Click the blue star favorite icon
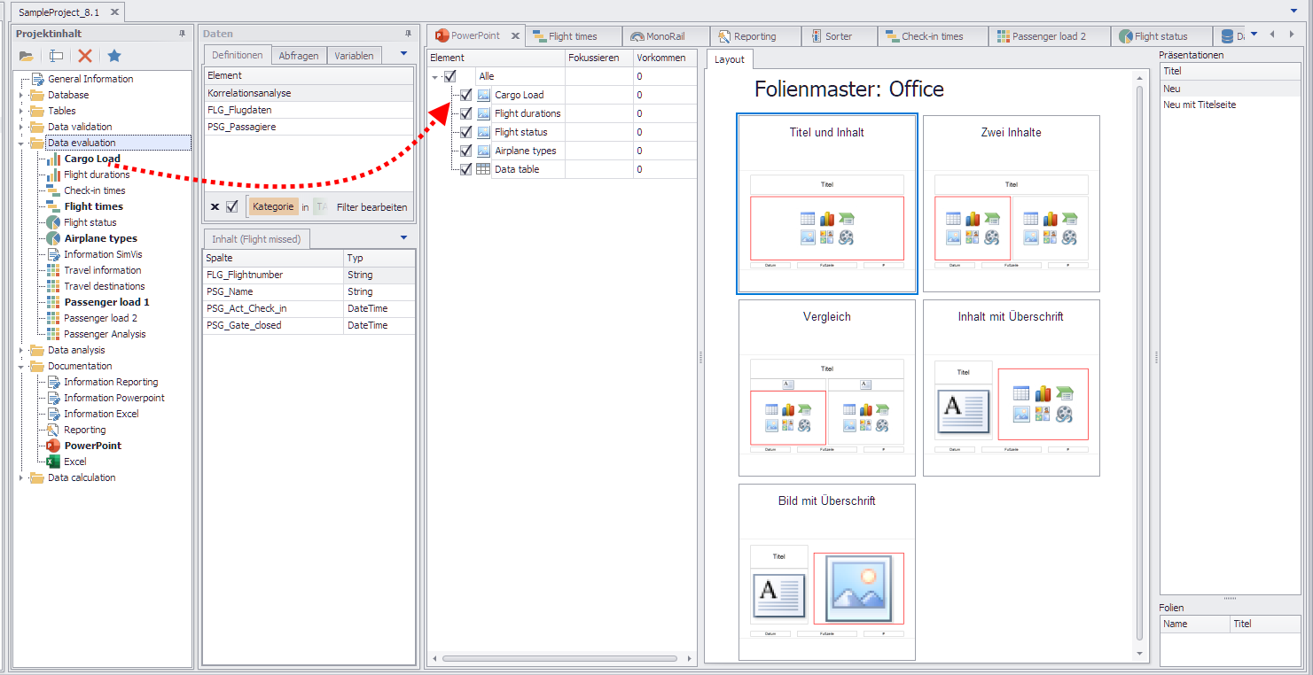Image resolution: width=1313 pixels, height=675 pixels. click(114, 56)
